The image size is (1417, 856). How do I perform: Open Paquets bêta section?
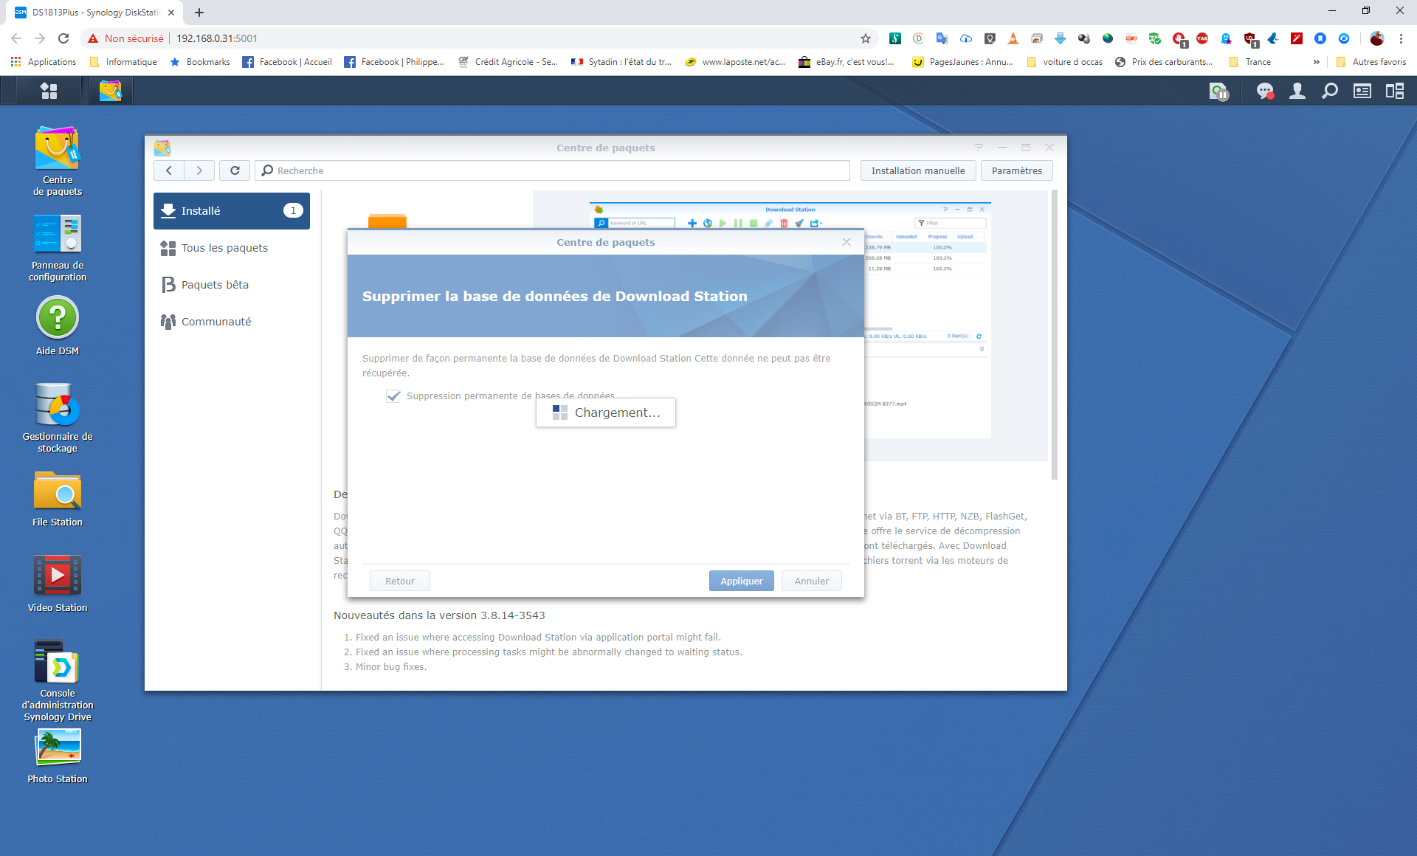[x=215, y=285]
